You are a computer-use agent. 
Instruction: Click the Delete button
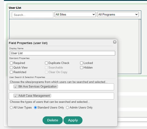pyautogui.click(x=53, y=120)
